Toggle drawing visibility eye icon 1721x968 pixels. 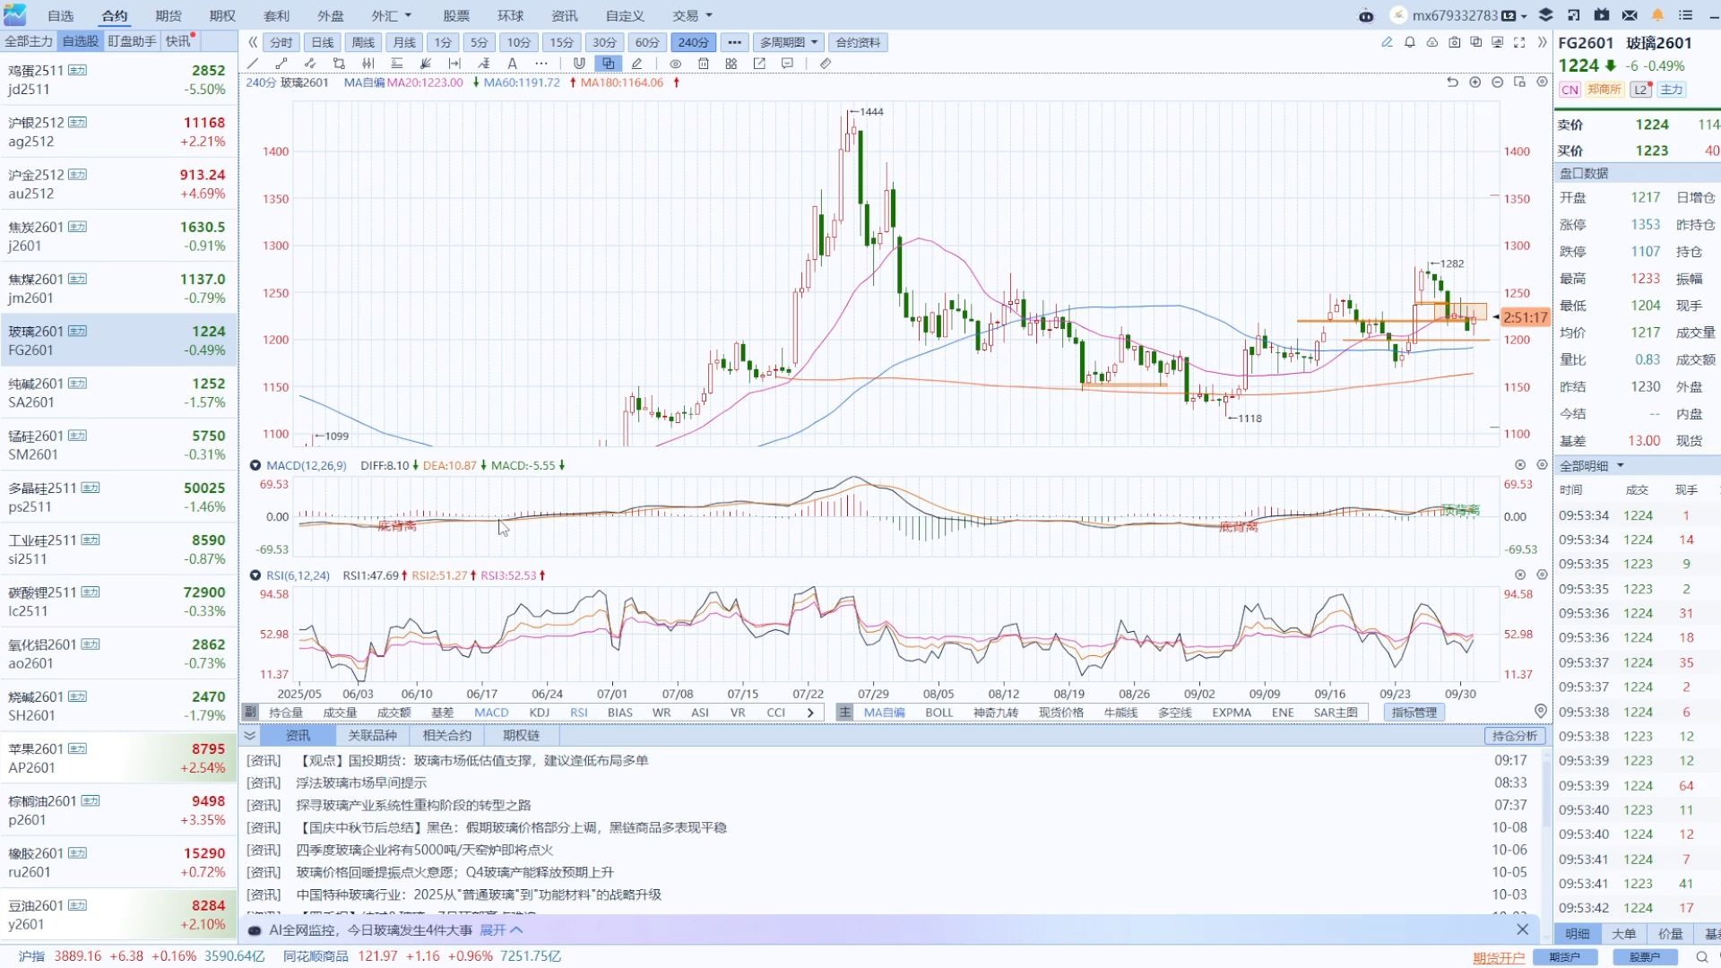pyautogui.click(x=676, y=64)
